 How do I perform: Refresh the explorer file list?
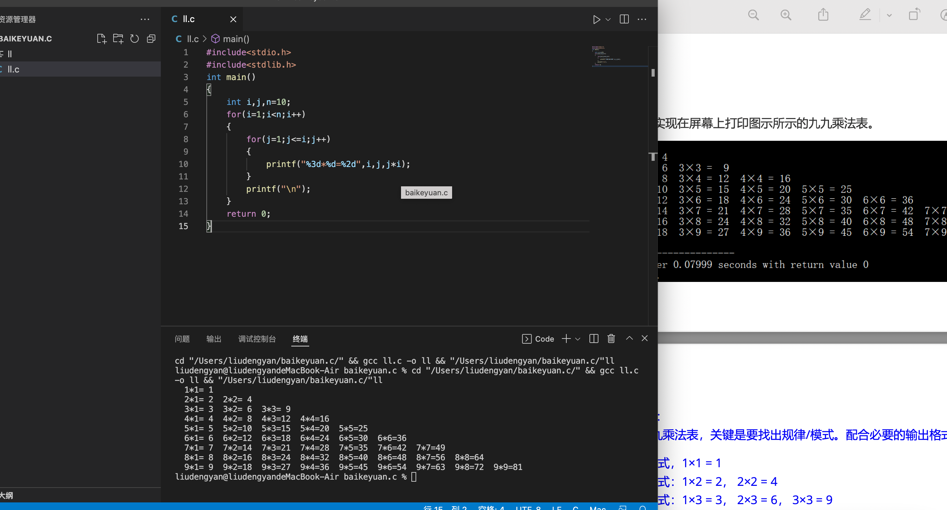[x=135, y=39]
